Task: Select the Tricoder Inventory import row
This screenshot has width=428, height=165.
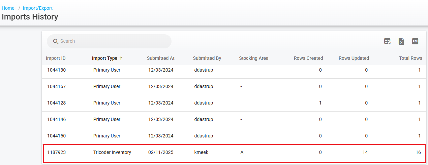Action: click(112, 152)
